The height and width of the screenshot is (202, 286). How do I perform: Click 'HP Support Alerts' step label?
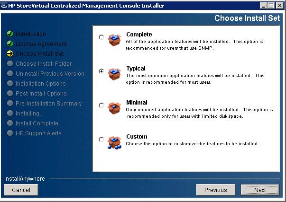point(38,133)
